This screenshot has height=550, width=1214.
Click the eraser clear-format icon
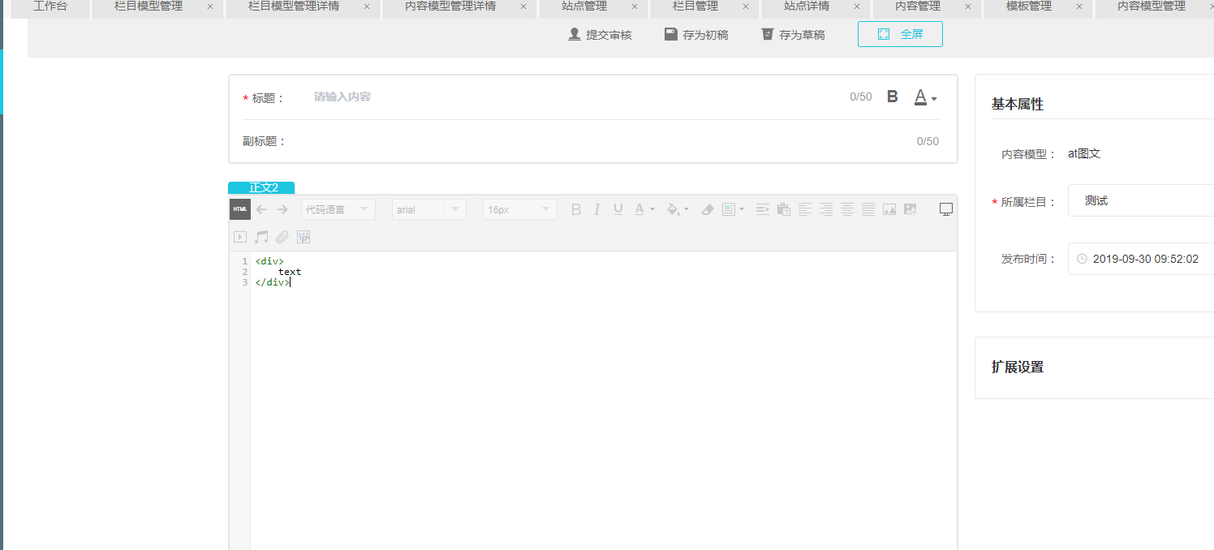point(707,209)
